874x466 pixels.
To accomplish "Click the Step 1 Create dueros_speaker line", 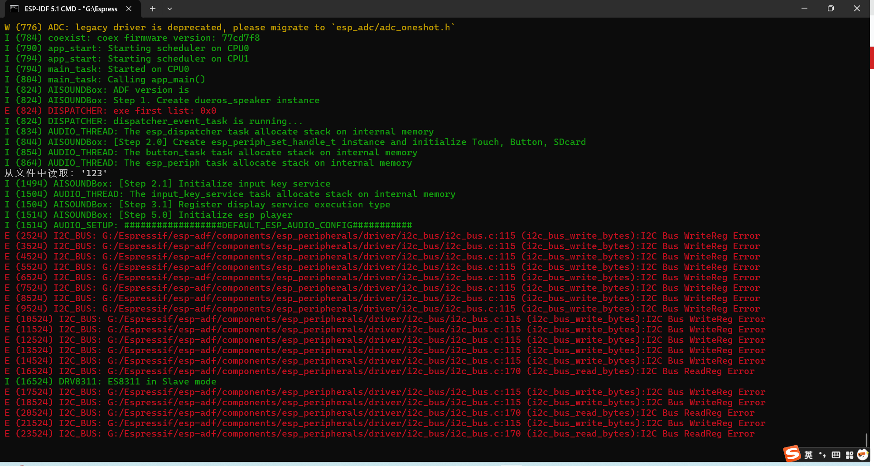I will [x=162, y=101].
